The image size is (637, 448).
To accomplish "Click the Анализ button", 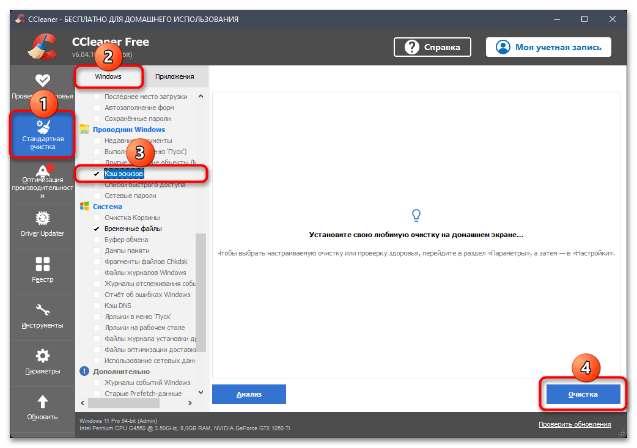I will click(249, 394).
